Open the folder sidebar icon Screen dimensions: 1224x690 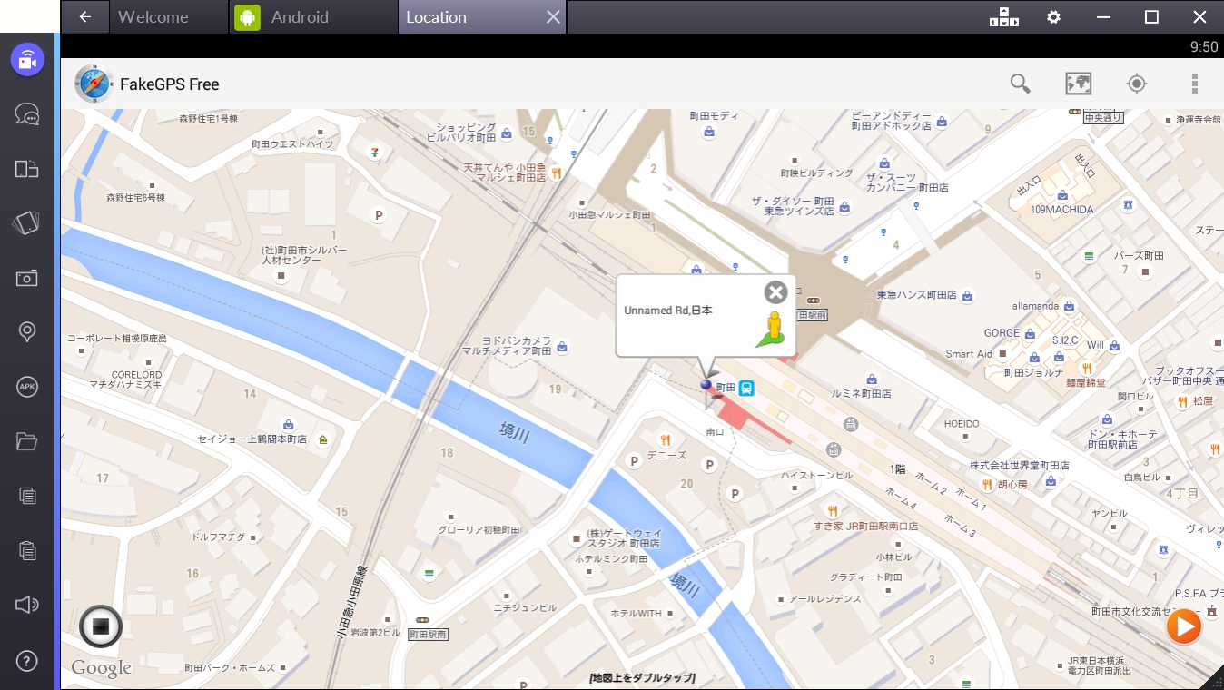pyautogui.click(x=27, y=441)
